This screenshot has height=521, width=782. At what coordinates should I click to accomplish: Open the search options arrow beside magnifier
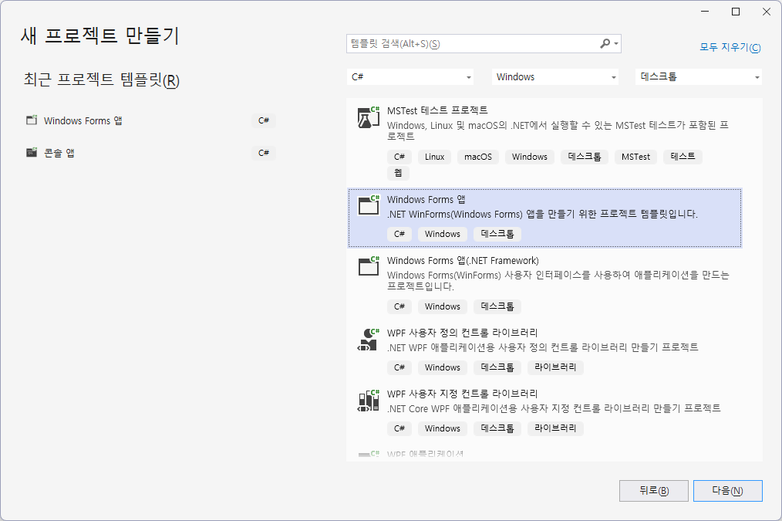coord(616,44)
